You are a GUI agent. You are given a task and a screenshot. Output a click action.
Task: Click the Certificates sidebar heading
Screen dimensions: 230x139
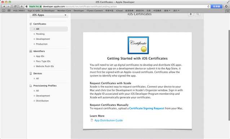click(40, 24)
